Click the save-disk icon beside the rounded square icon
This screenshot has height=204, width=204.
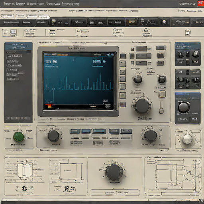[x=13, y=32]
